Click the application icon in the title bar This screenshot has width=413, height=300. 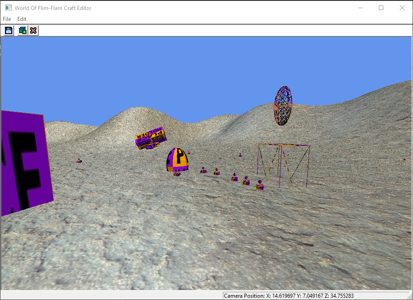pos(8,8)
